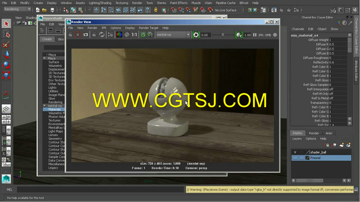Viewport: 360px width, 202px height.
Task: Take a snapshot using camera icon
Action: [x=85, y=35]
